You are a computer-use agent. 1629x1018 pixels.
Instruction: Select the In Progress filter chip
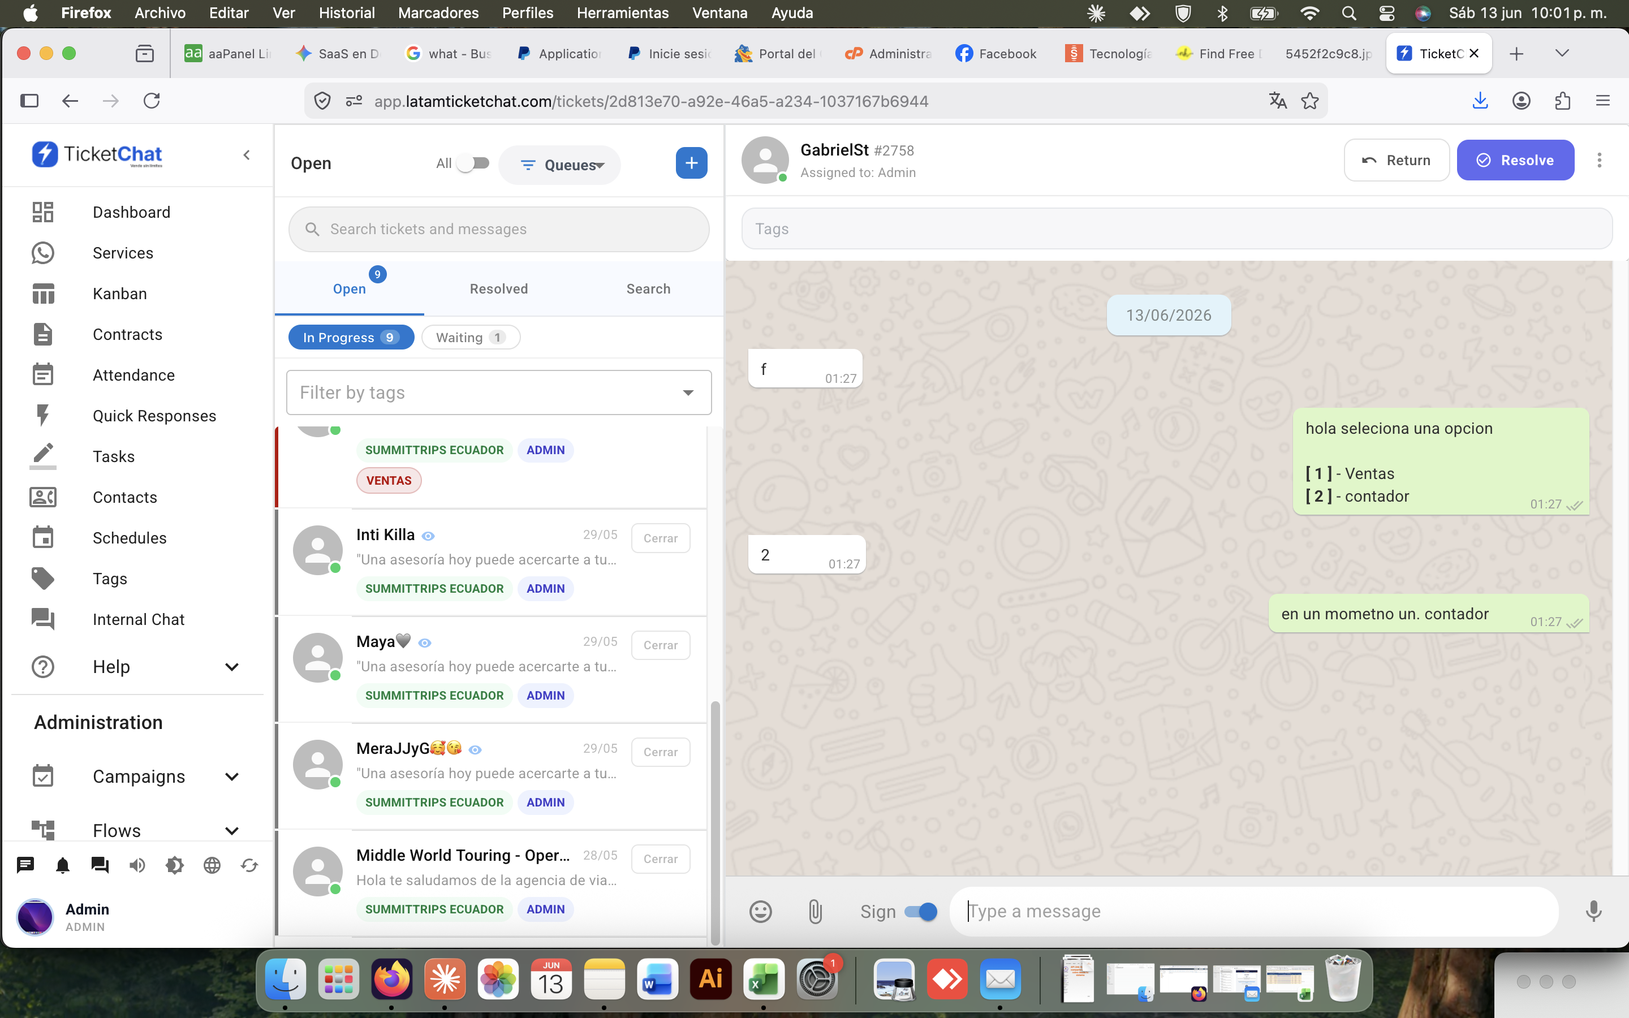(351, 337)
